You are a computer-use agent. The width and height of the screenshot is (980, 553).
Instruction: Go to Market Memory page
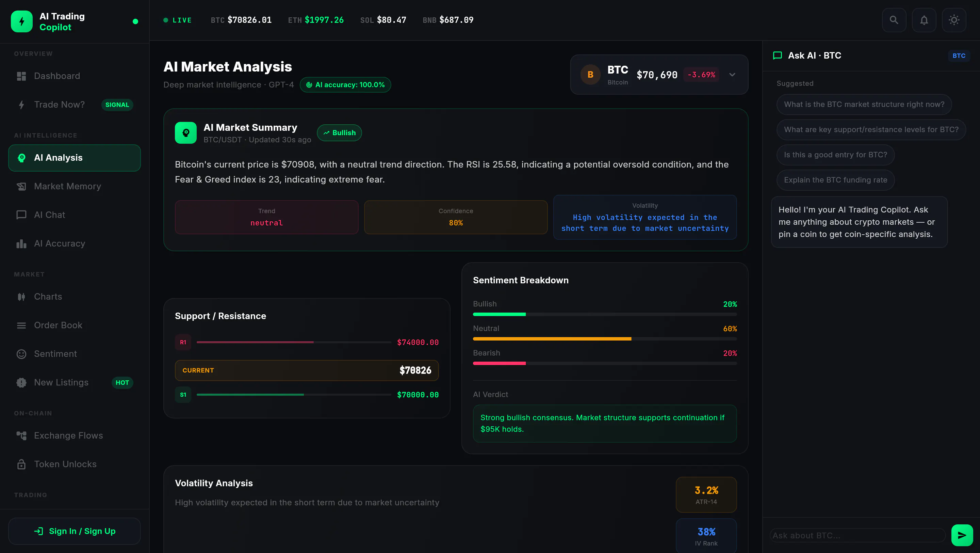75,187
